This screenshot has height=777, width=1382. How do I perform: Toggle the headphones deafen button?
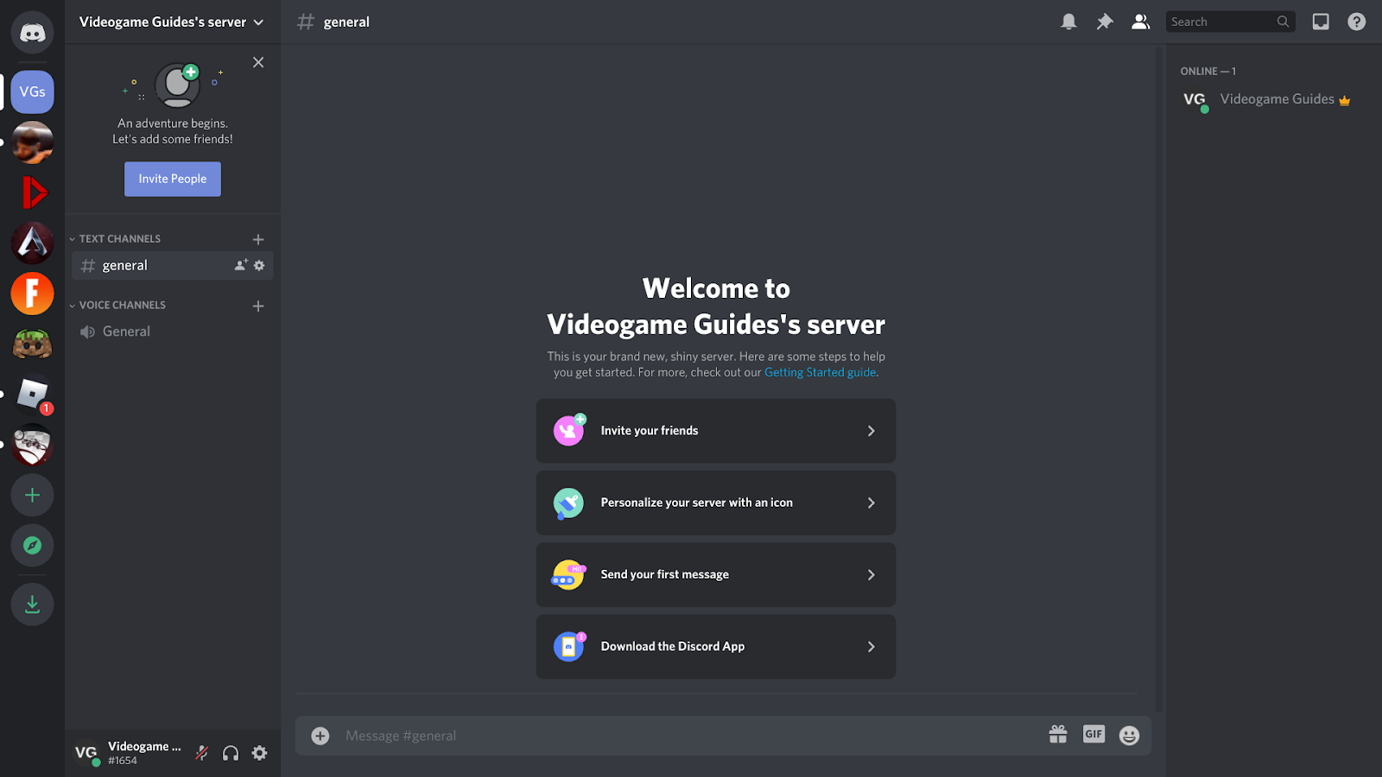coord(231,753)
